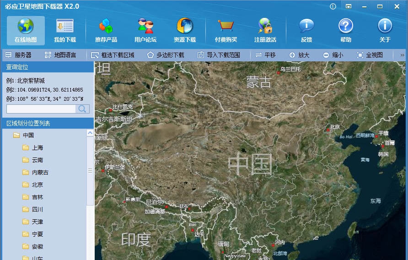
Task: Open the 服务器 server menu
Action: [19, 55]
